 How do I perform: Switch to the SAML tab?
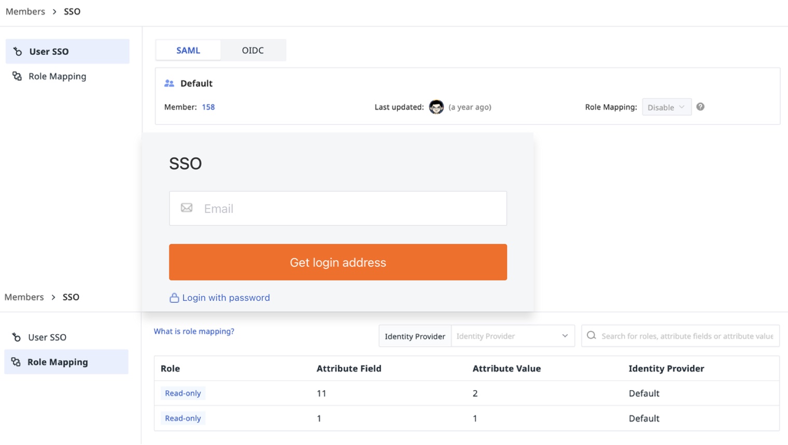pos(188,50)
